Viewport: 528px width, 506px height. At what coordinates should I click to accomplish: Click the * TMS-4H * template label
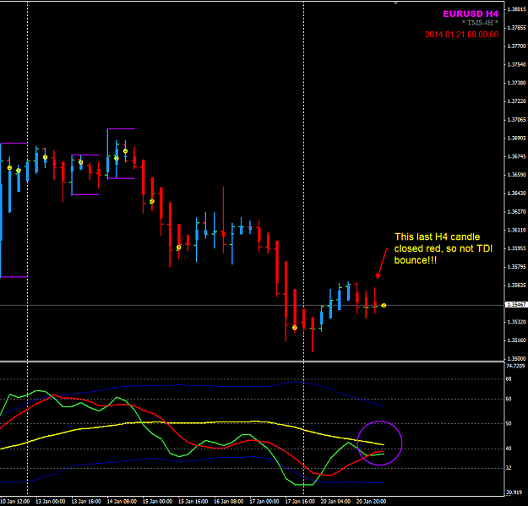tap(480, 23)
